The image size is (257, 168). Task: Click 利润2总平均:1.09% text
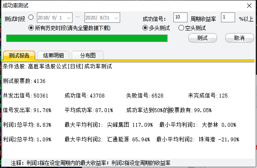(27, 139)
